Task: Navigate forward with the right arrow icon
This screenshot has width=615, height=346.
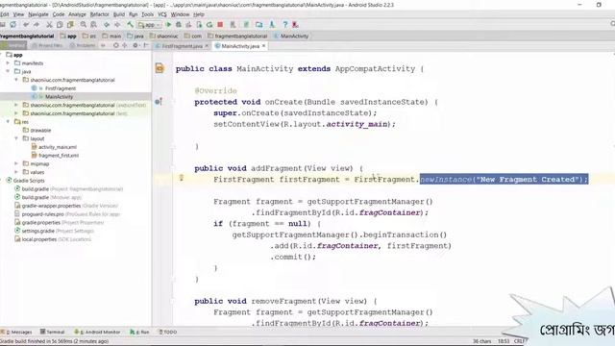Action: pos(117,24)
